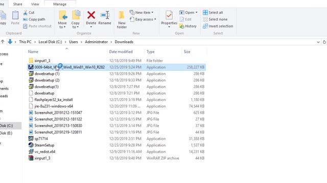This screenshot has width=327, height=183.
Task: Click the file name dxwebsetup without number
Action: tap(44, 93)
